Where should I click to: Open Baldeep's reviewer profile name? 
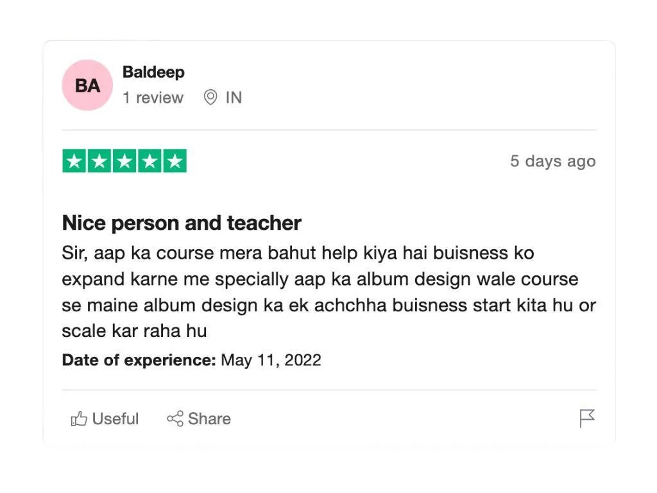pos(153,73)
